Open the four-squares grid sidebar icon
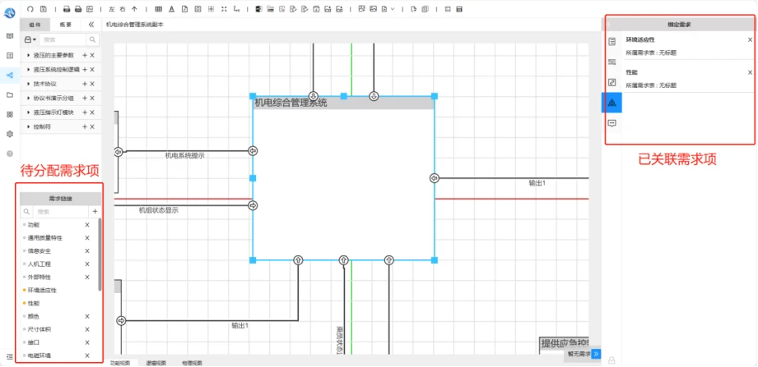758x367 pixels. click(x=10, y=114)
